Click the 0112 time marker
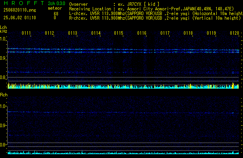Screen dimensions: 243x158 [x=49, y=33]
